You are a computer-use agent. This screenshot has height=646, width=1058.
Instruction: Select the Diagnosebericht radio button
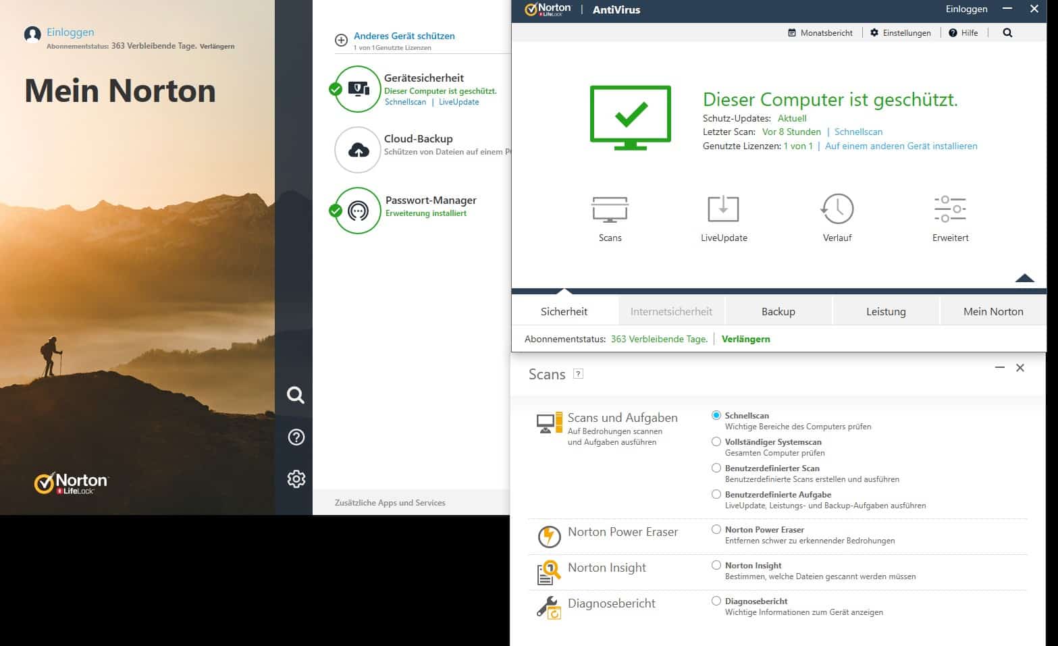point(716,601)
